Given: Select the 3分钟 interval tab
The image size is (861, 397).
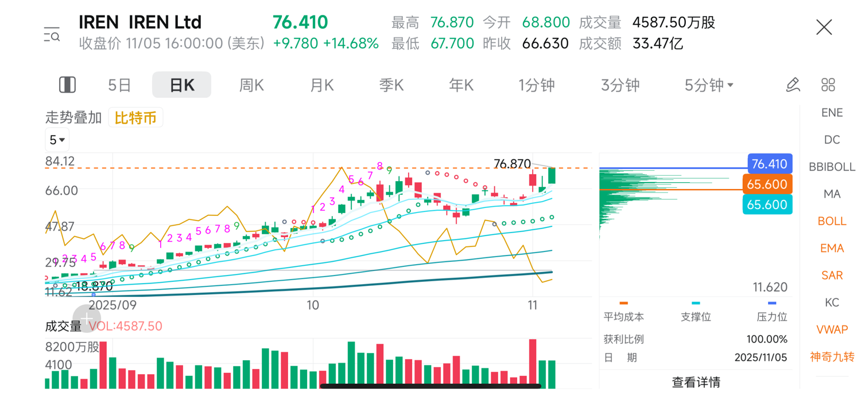Looking at the screenshot, I should pyautogui.click(x=620, y=85).
